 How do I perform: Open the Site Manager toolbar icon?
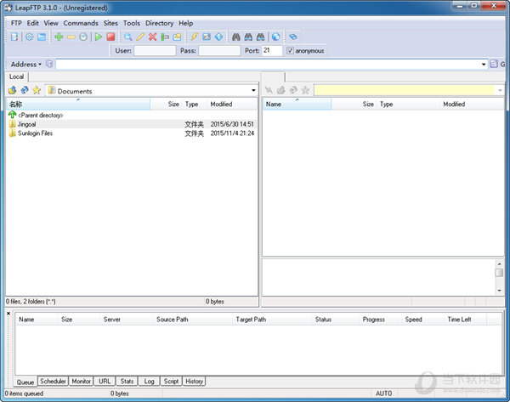(x=14, y=37)
